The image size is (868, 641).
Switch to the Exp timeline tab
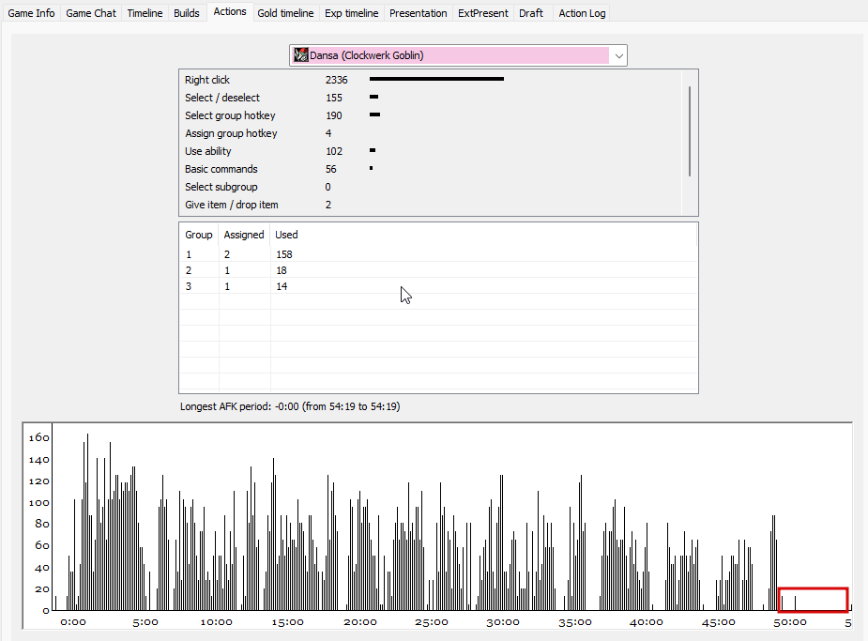coord(352,13)
